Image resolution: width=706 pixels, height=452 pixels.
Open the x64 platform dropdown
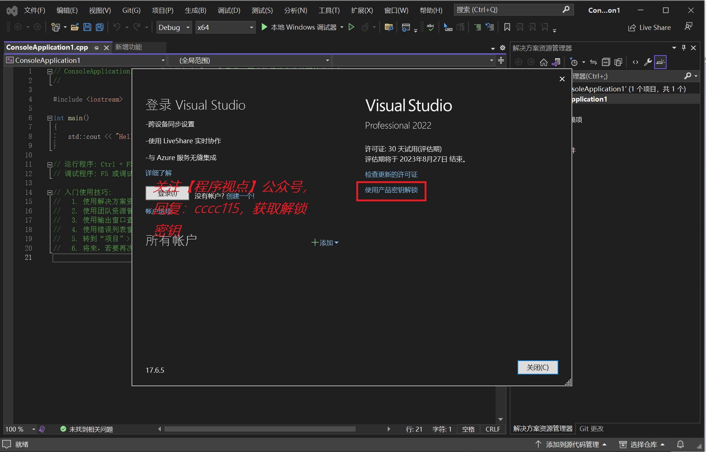click(225, 27)
